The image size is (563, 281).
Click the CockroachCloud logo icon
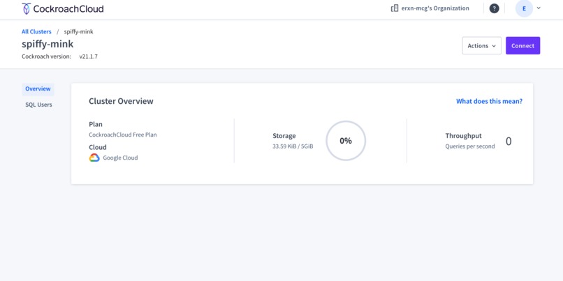tap(27, 8)
